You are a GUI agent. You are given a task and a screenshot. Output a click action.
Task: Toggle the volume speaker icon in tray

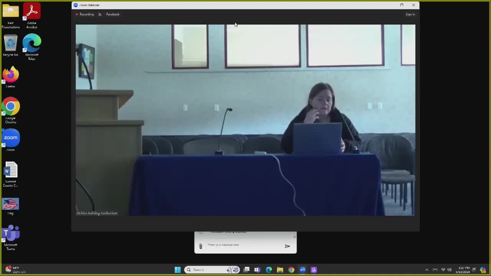click(449, 270)
